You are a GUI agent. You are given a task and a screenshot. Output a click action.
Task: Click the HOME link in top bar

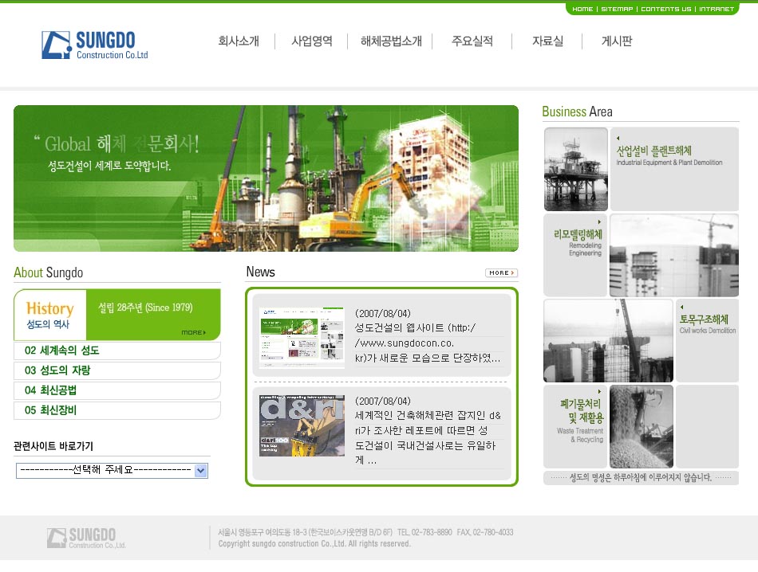point(582,9)
